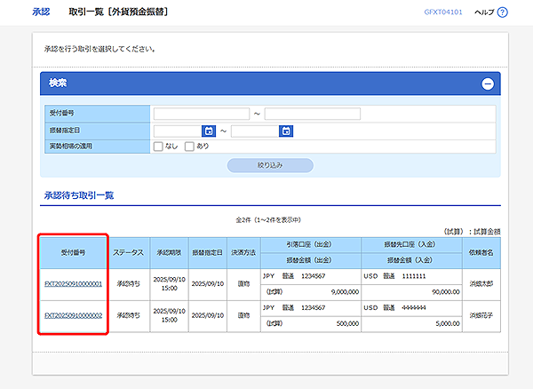Click the ステータス column header
The image size is (533, 389).
(129, 253)
